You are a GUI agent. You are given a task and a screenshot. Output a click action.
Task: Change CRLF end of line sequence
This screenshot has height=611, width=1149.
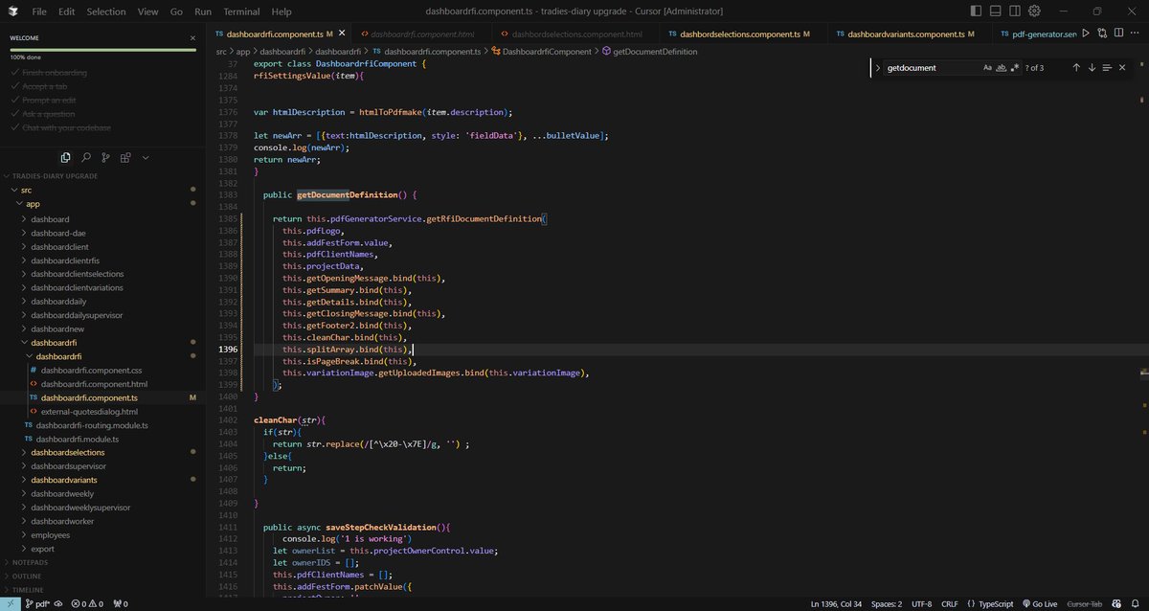point(949,604)
